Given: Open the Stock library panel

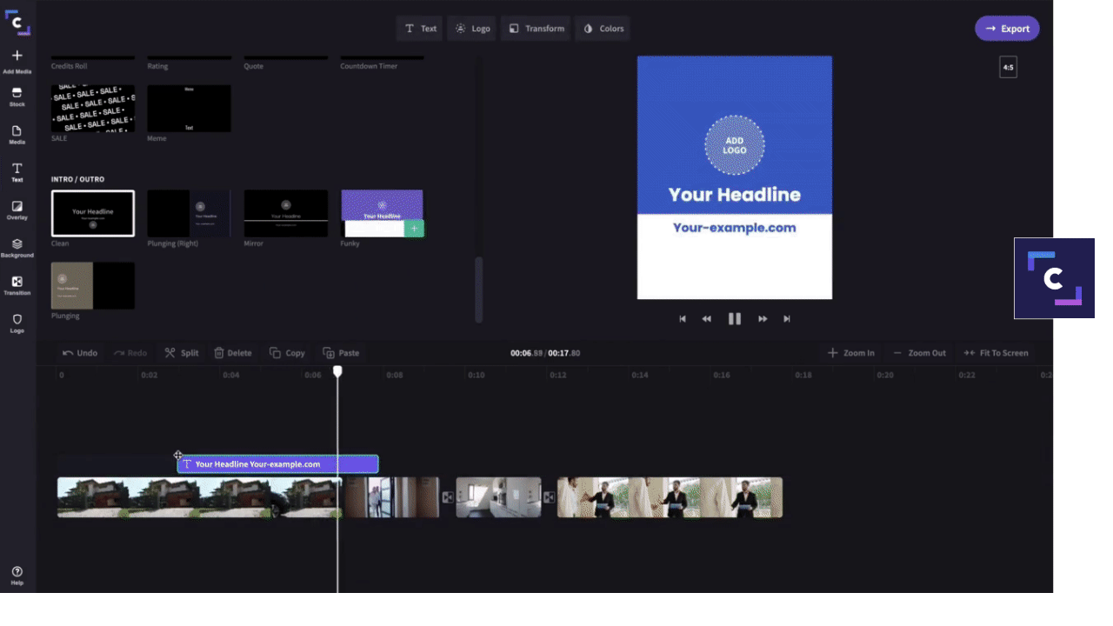Looking at the screenshot, I should pyautogui.click(x=17, y=97).
